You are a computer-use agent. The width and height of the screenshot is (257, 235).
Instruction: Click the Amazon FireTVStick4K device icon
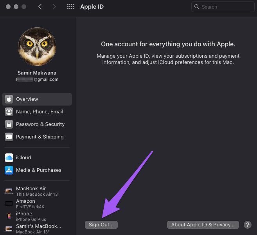9,204
